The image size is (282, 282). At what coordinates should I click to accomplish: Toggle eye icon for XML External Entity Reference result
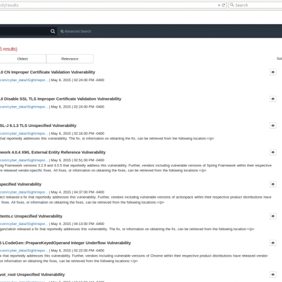pos(273,152)
